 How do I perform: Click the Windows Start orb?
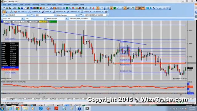coord(2,109)
